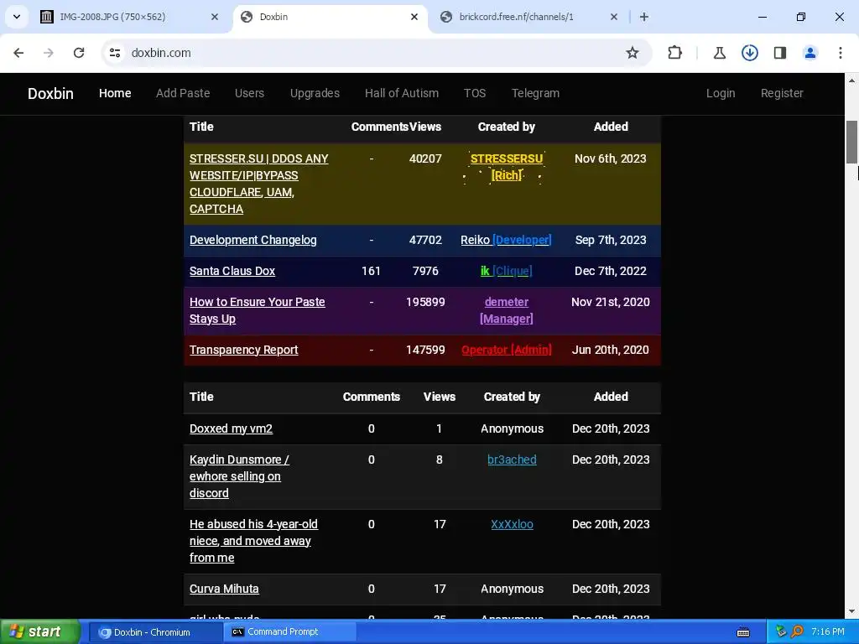Image resolution: width=859 pixels, height=644 pixels.
Task: Bookmark this page with the star icon
Action: click(x=633, y=53)
